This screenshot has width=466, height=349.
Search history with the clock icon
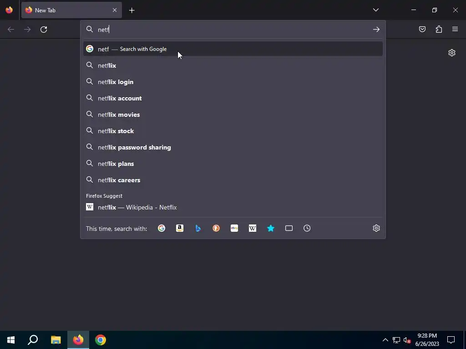tap(307, 228)
